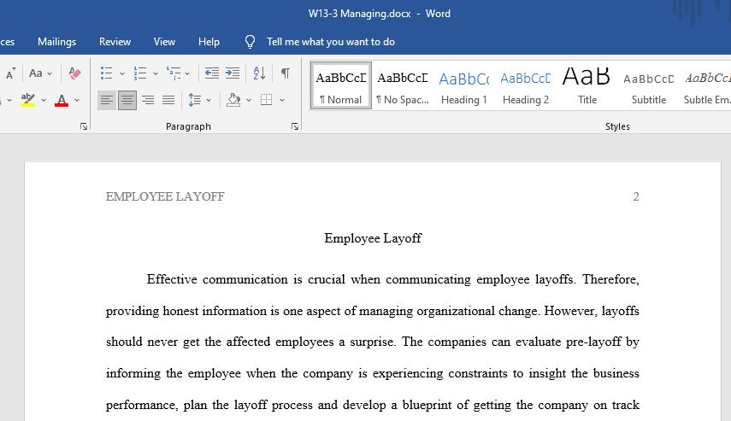This screenshot has height=421, width=731.
Task: Click the word Effective in the paragraph
Action: coord(172,279)
